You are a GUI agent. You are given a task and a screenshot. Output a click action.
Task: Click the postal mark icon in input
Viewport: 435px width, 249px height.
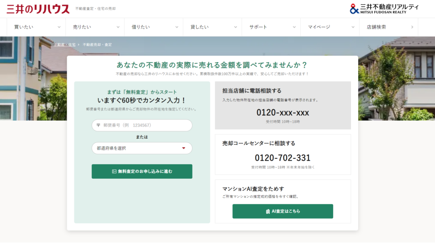tap(98, 125)
